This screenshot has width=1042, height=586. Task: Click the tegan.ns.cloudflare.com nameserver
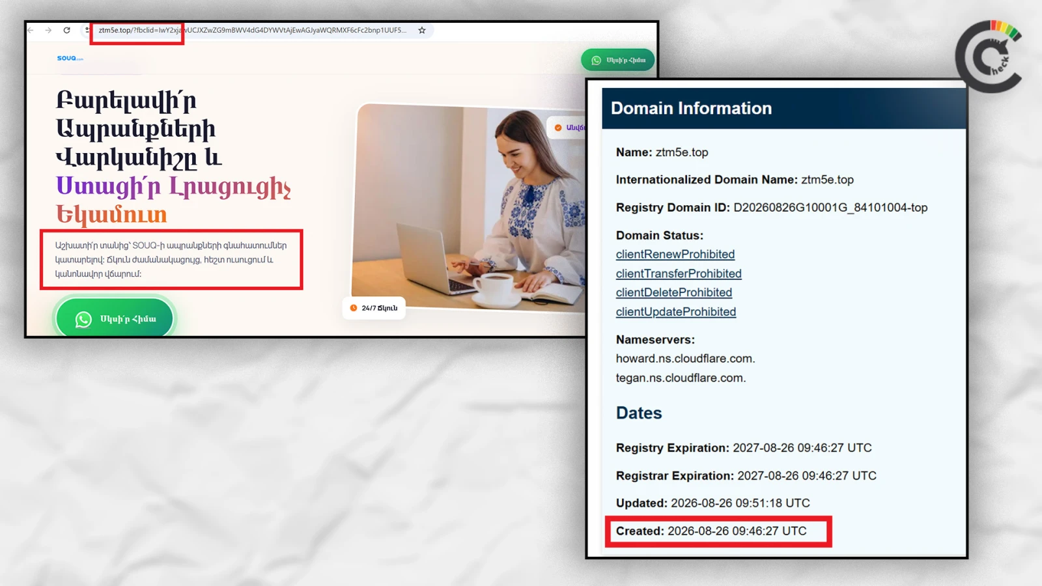pyautogui.click(x=681, y=378)
